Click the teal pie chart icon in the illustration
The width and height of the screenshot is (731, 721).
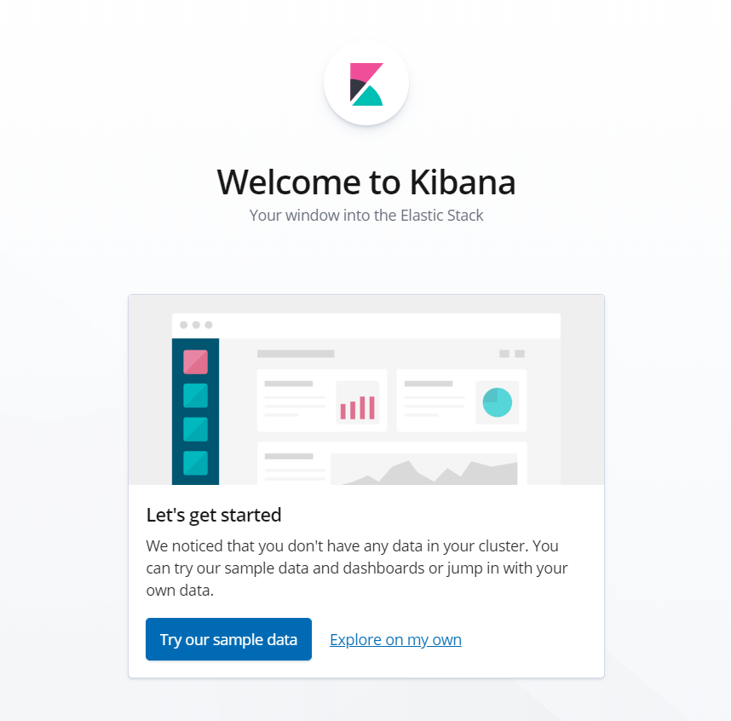(497, 401)
